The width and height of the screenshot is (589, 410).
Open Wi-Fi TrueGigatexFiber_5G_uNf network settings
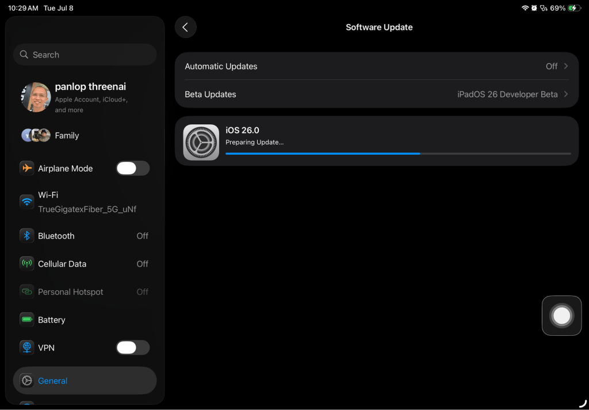85,202
